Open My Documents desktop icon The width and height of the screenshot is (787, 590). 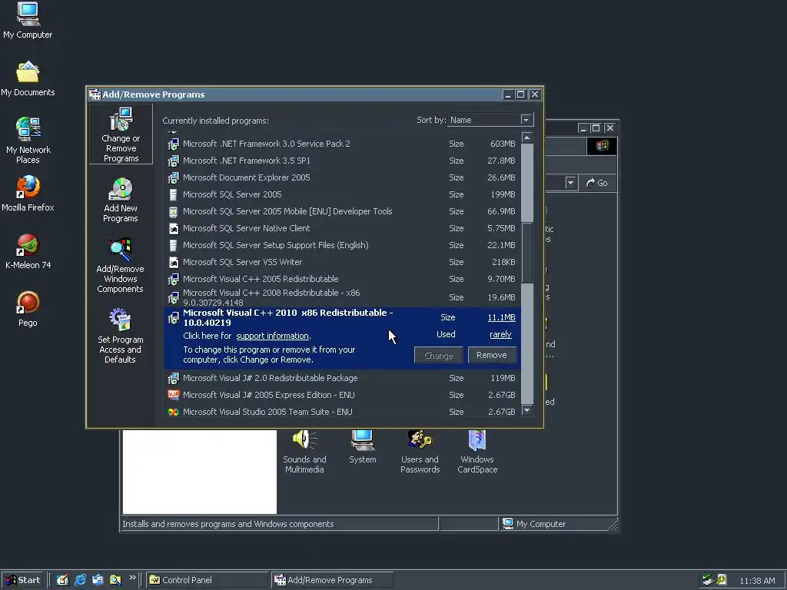[x=28, y=79]
